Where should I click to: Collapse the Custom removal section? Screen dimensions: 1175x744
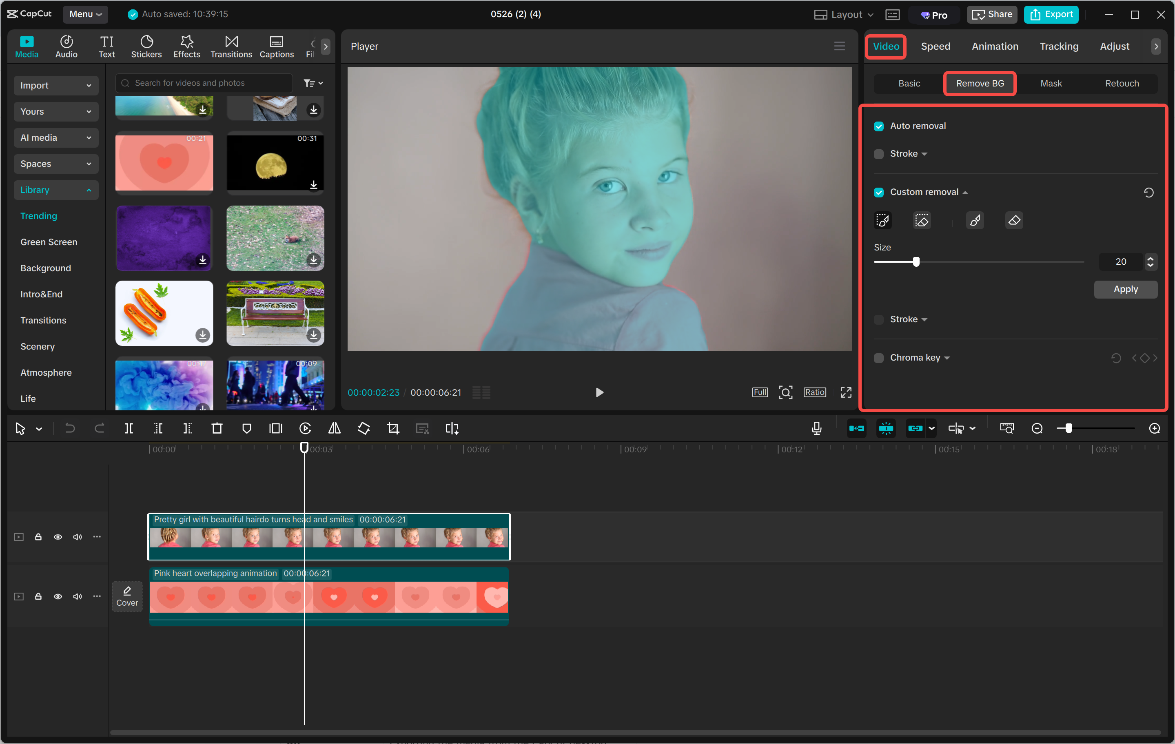965,192
